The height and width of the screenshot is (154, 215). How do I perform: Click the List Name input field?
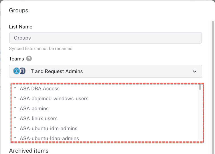[105, 38]
